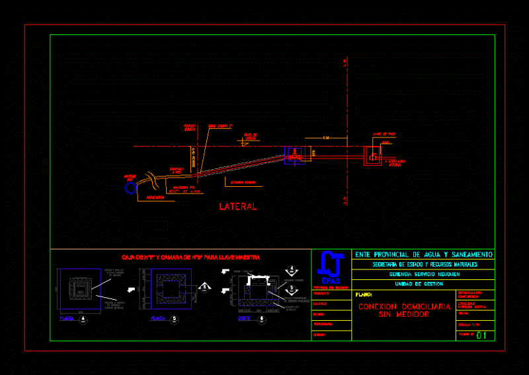Click the CORTE label
Screen dimensions: 529x375
click(244, 318)
